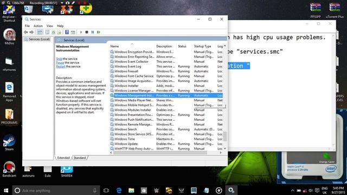Click the horizontal scrollbar right arrow

[x=221, y=153]
